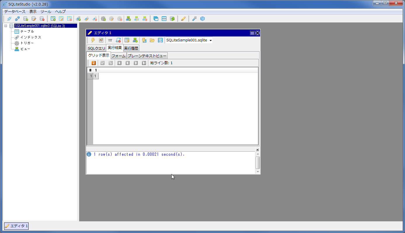Click the orange refresh results icon

tap(94, 63)
